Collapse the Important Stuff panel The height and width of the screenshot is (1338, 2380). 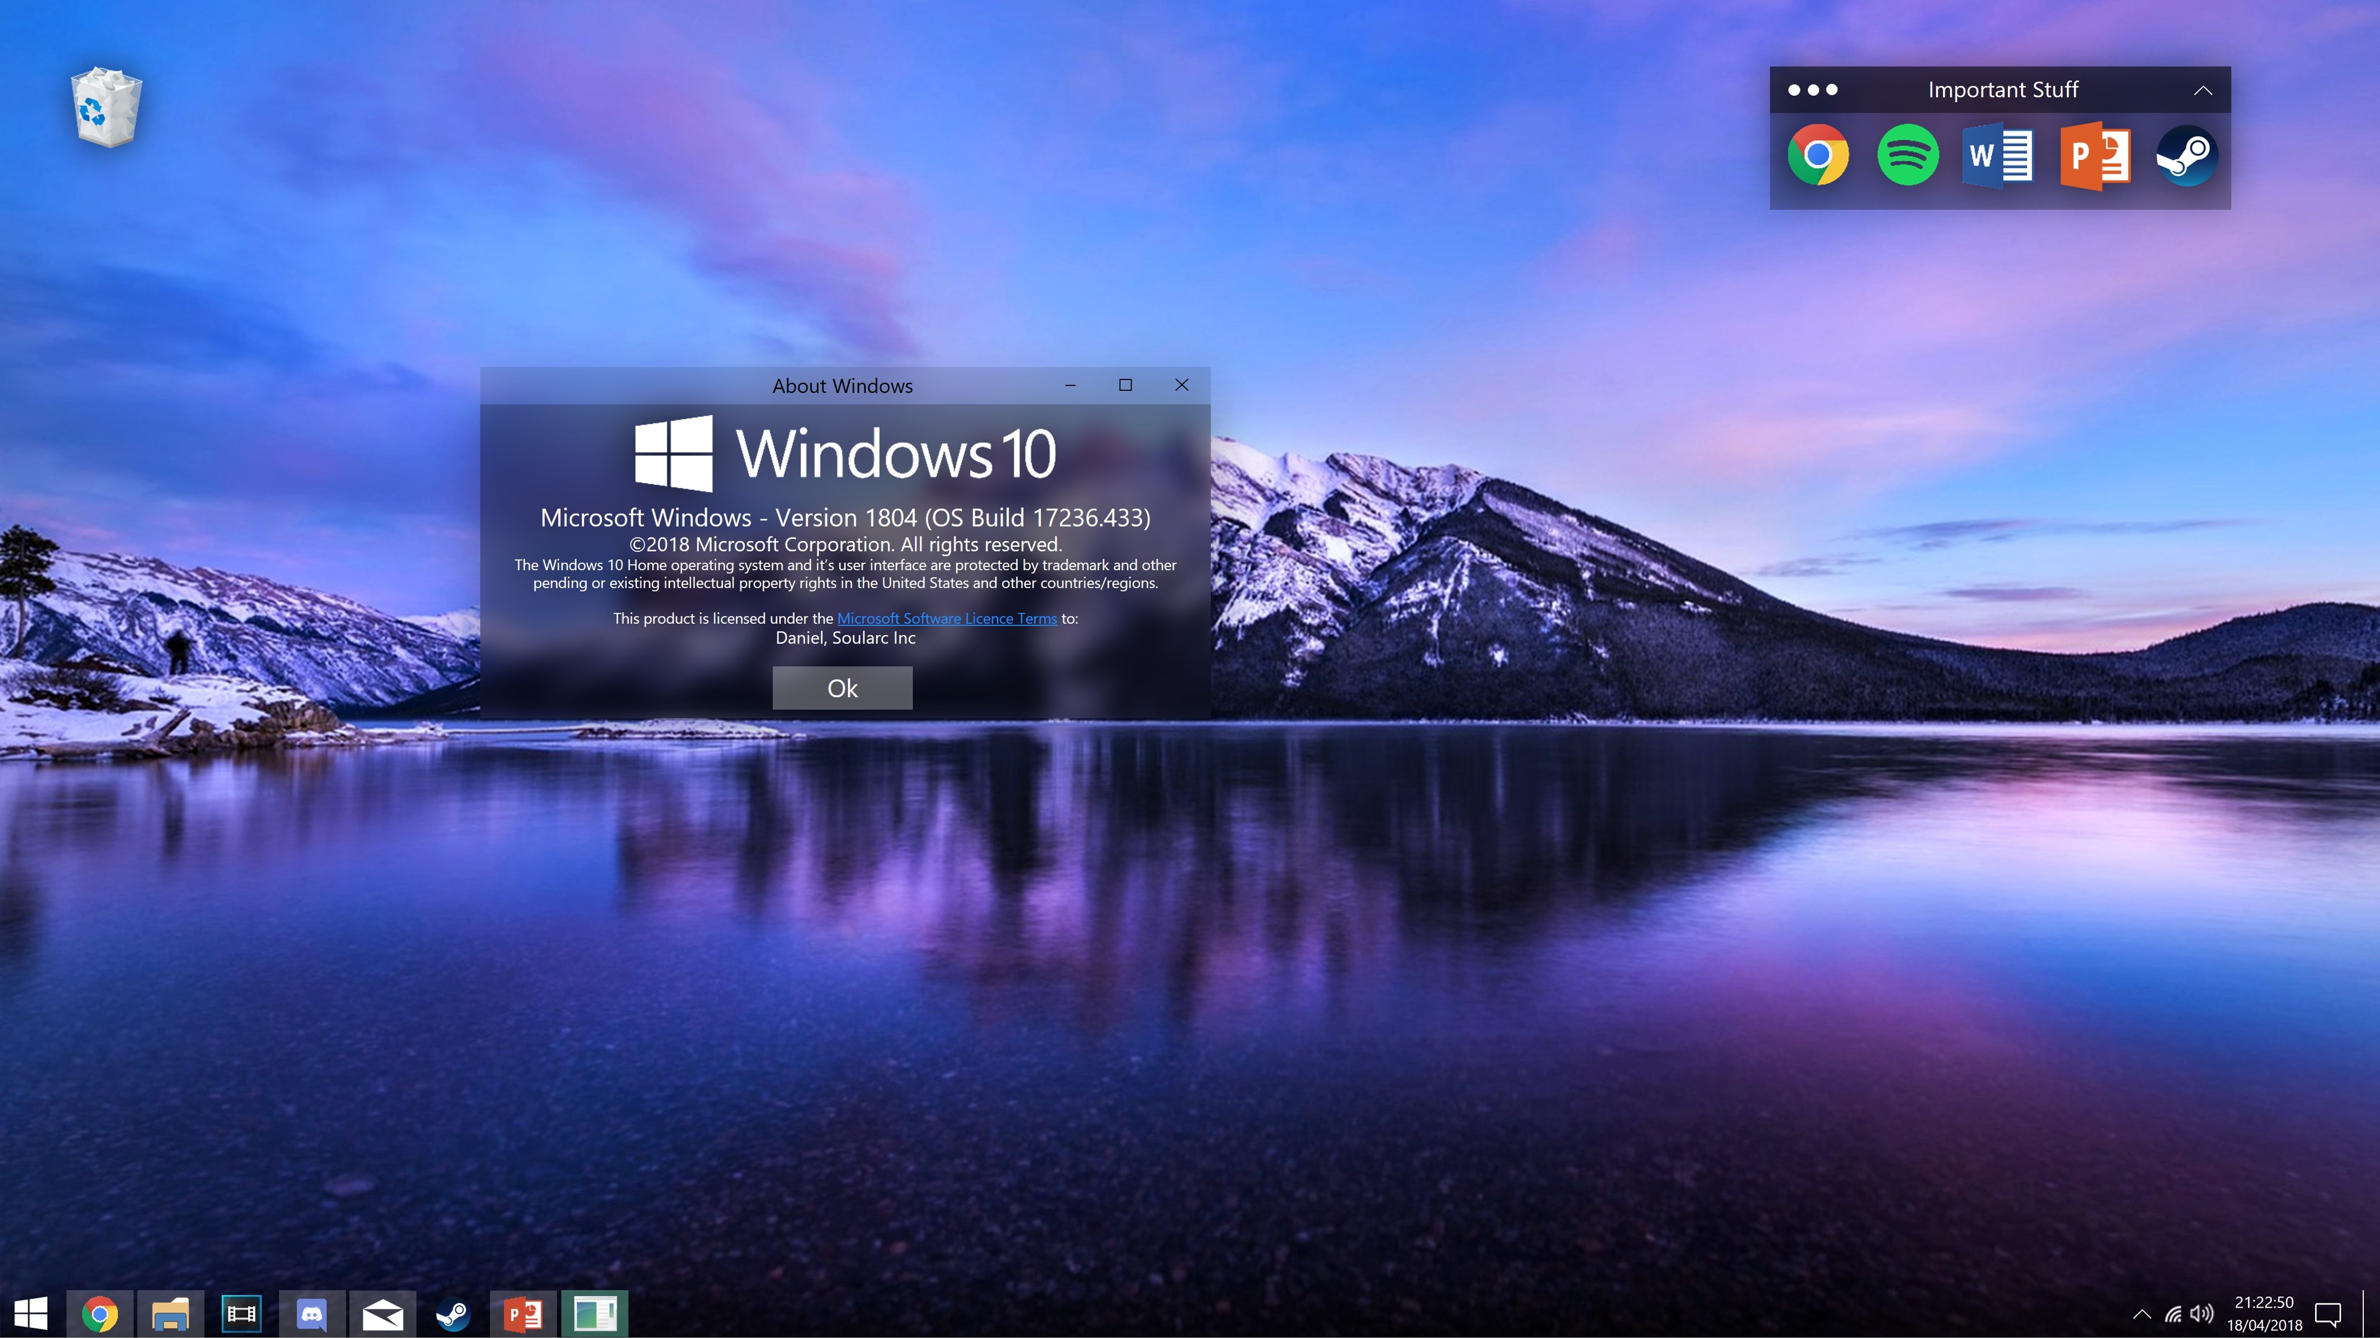click(x=2203, y=90)
